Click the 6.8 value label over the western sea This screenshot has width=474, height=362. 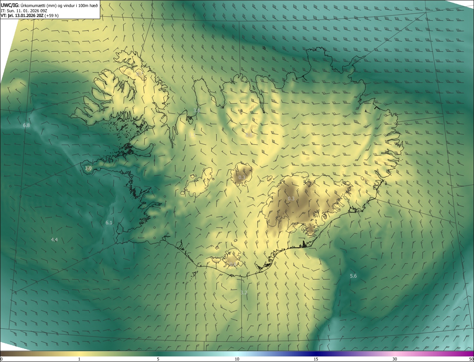click(26, 125)
